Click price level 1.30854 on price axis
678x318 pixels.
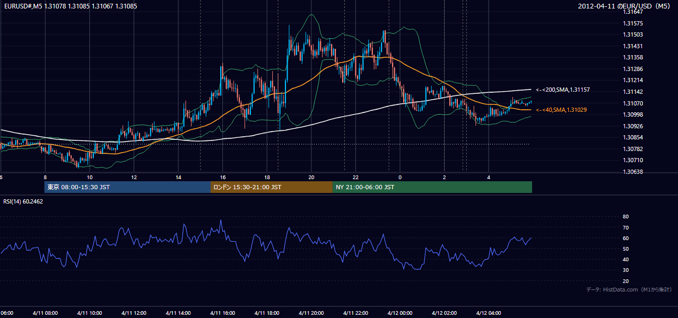[x=632, y=137]
